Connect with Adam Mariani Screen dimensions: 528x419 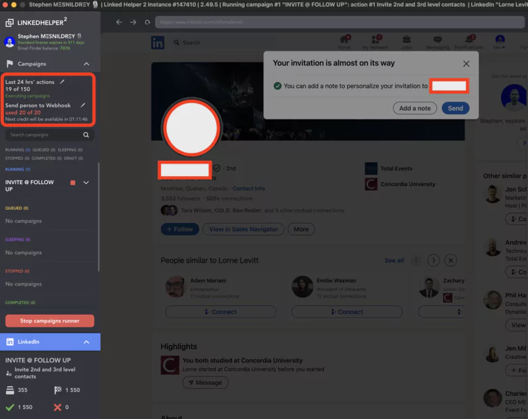click(x=220, y=312)
